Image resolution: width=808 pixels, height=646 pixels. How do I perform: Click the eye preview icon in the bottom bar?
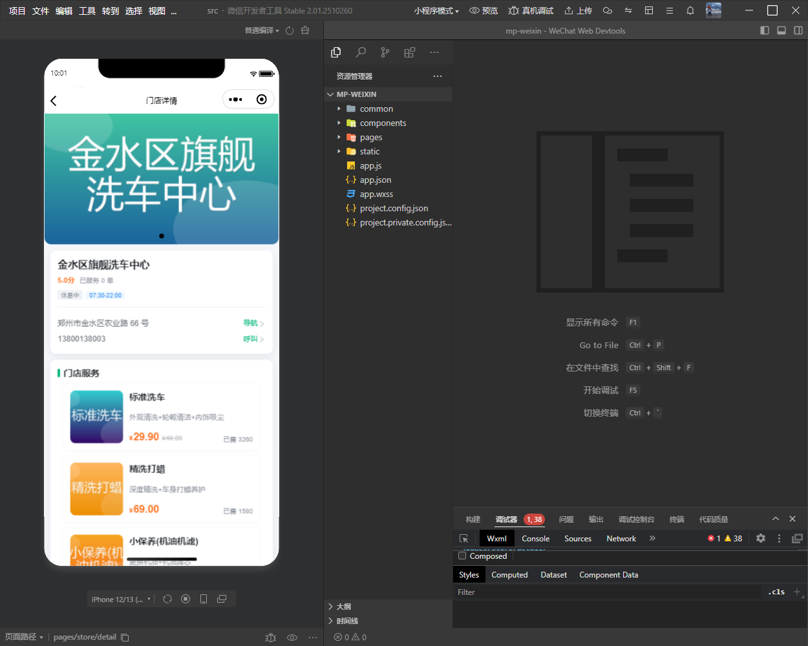pos(292,637)
